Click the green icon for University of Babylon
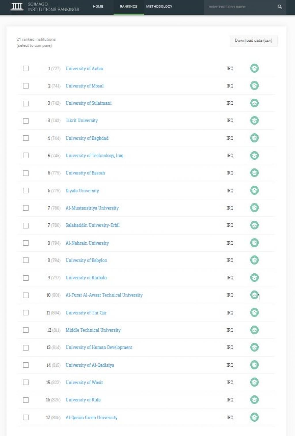Screen dimensions: 295x436 click(x=254, y=260)
